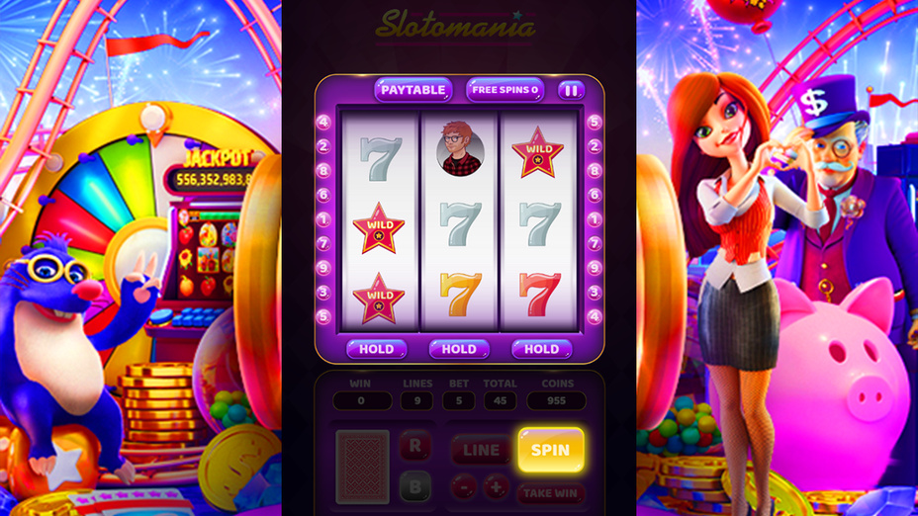The width and height of the screenshot is (918, 516).
Task: Decrease the bet with minus button
Action: click(464, 486)
